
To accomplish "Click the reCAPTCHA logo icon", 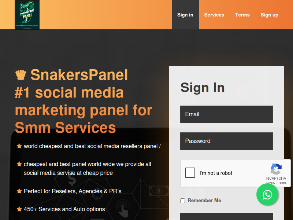I will pyautogui.click(x=276, y=169).
